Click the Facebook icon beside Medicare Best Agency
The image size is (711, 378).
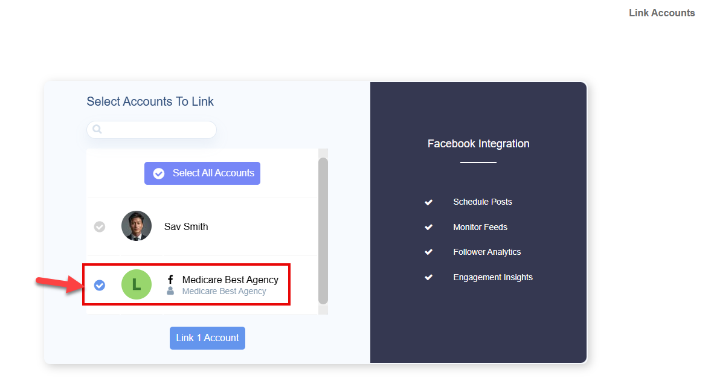click(x=170, y=280)
